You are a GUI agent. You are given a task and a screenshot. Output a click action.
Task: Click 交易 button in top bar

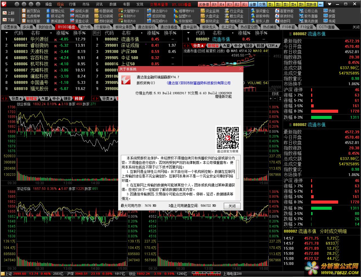(x=262, y=4)
